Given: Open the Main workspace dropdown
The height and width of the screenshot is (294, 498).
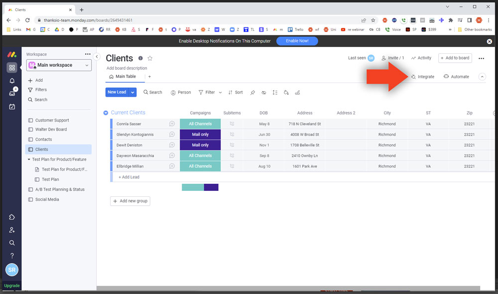Looking at the screenshot, I should coord(59,65).
